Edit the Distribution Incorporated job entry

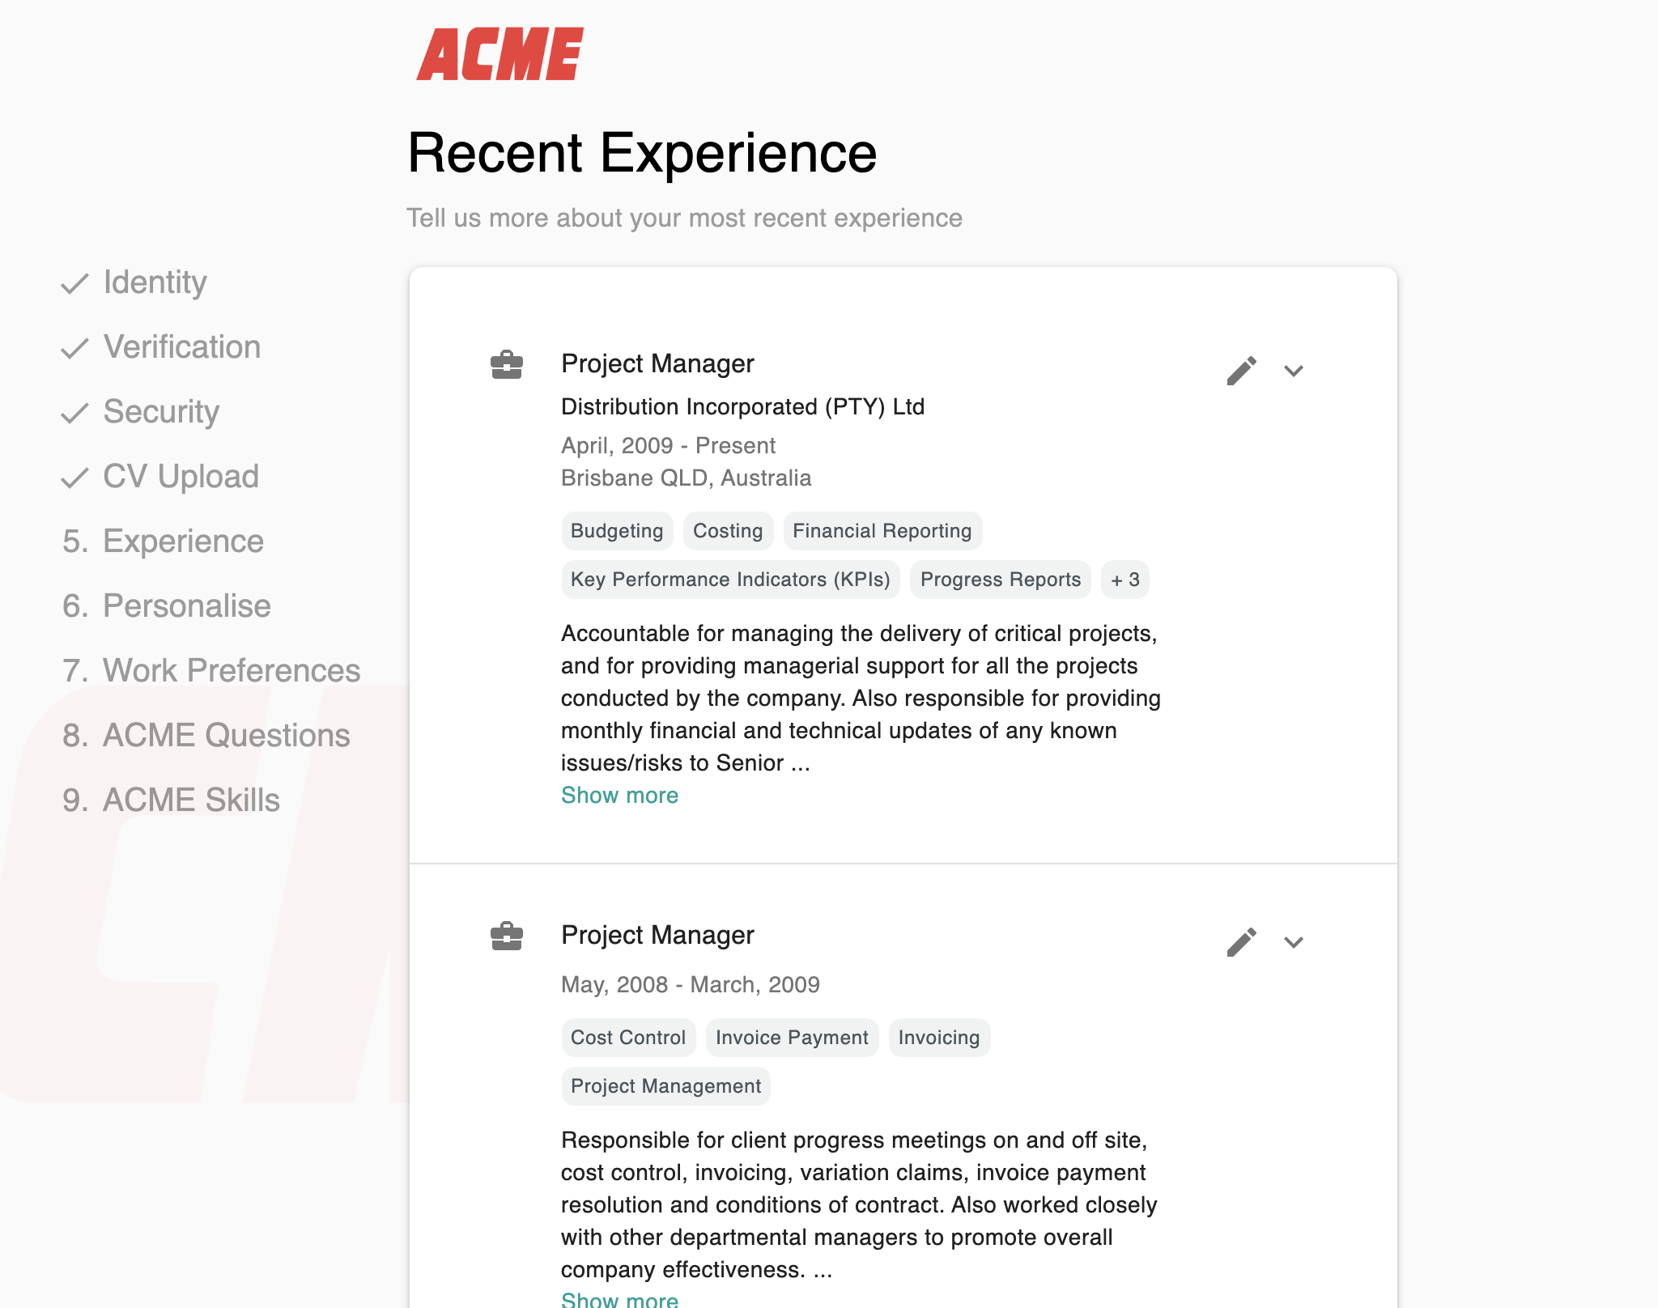[x=1241, y=371]
